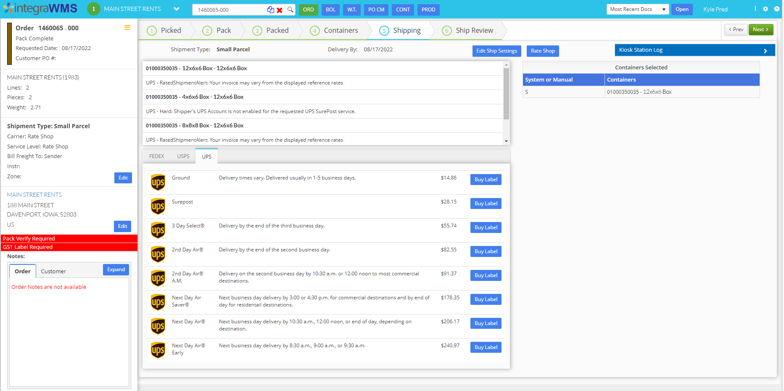Click Edit Ship Settings
The height and width of the screenshot is (391, 784).
[x=497, y=51]
